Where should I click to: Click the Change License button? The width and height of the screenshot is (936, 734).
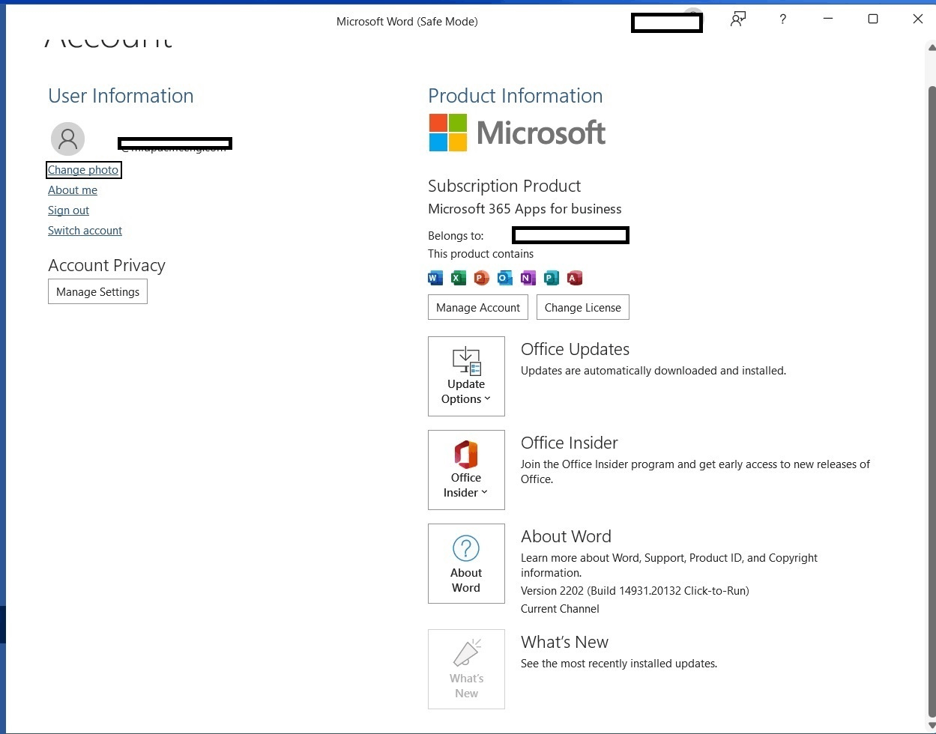[x=583, y=307]
